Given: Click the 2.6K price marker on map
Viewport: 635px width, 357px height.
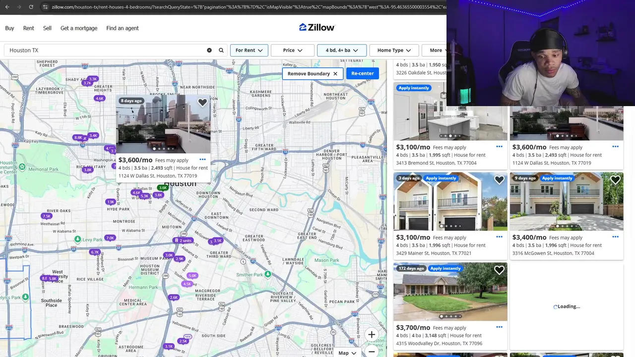Looking at the screenshot, I should tap(174, 297).
